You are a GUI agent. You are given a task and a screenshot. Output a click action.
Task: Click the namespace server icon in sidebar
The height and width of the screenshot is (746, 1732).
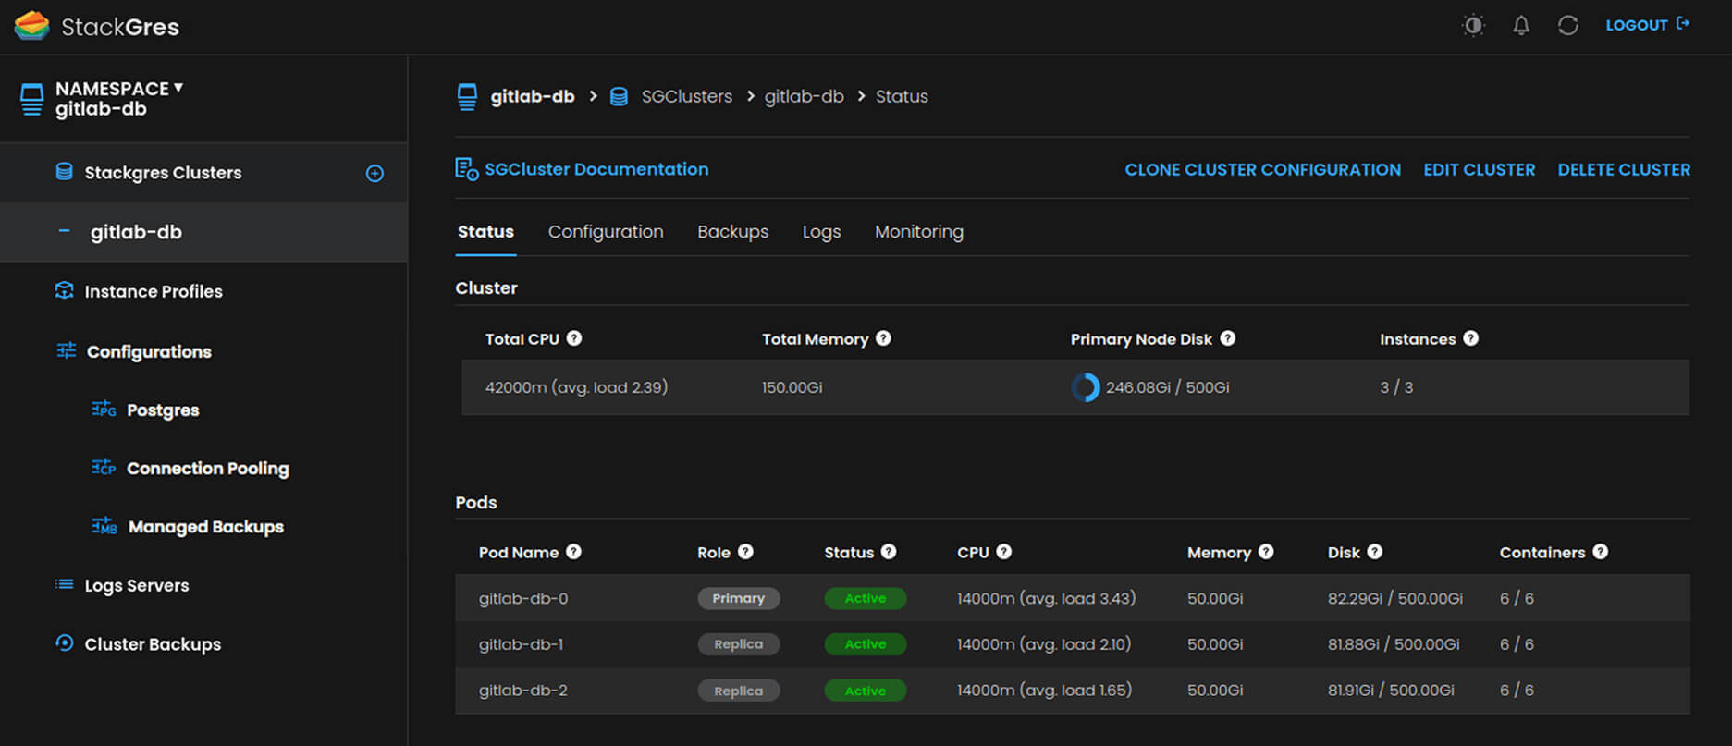click(x=31, y=99)
